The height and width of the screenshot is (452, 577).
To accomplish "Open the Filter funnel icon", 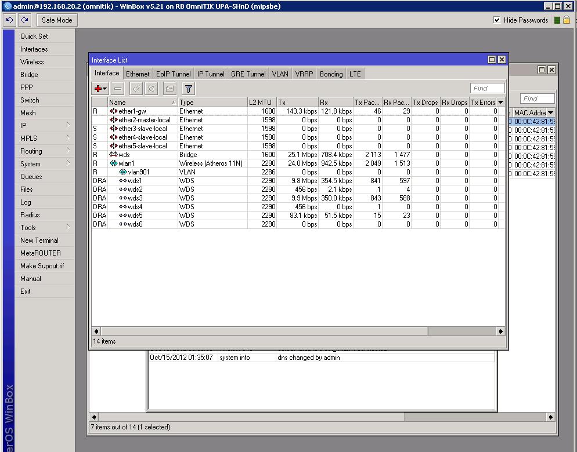I will pos(188,89).
